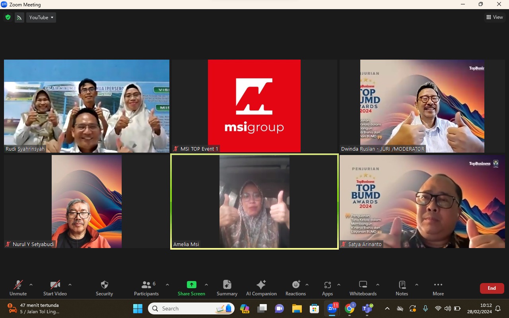Click the Windows taskbar Search field
509x318 pixels.
click(x=191, y=308)
